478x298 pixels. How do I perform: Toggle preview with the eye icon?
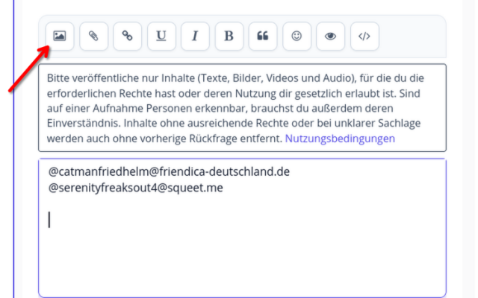[x=330, y=37]
